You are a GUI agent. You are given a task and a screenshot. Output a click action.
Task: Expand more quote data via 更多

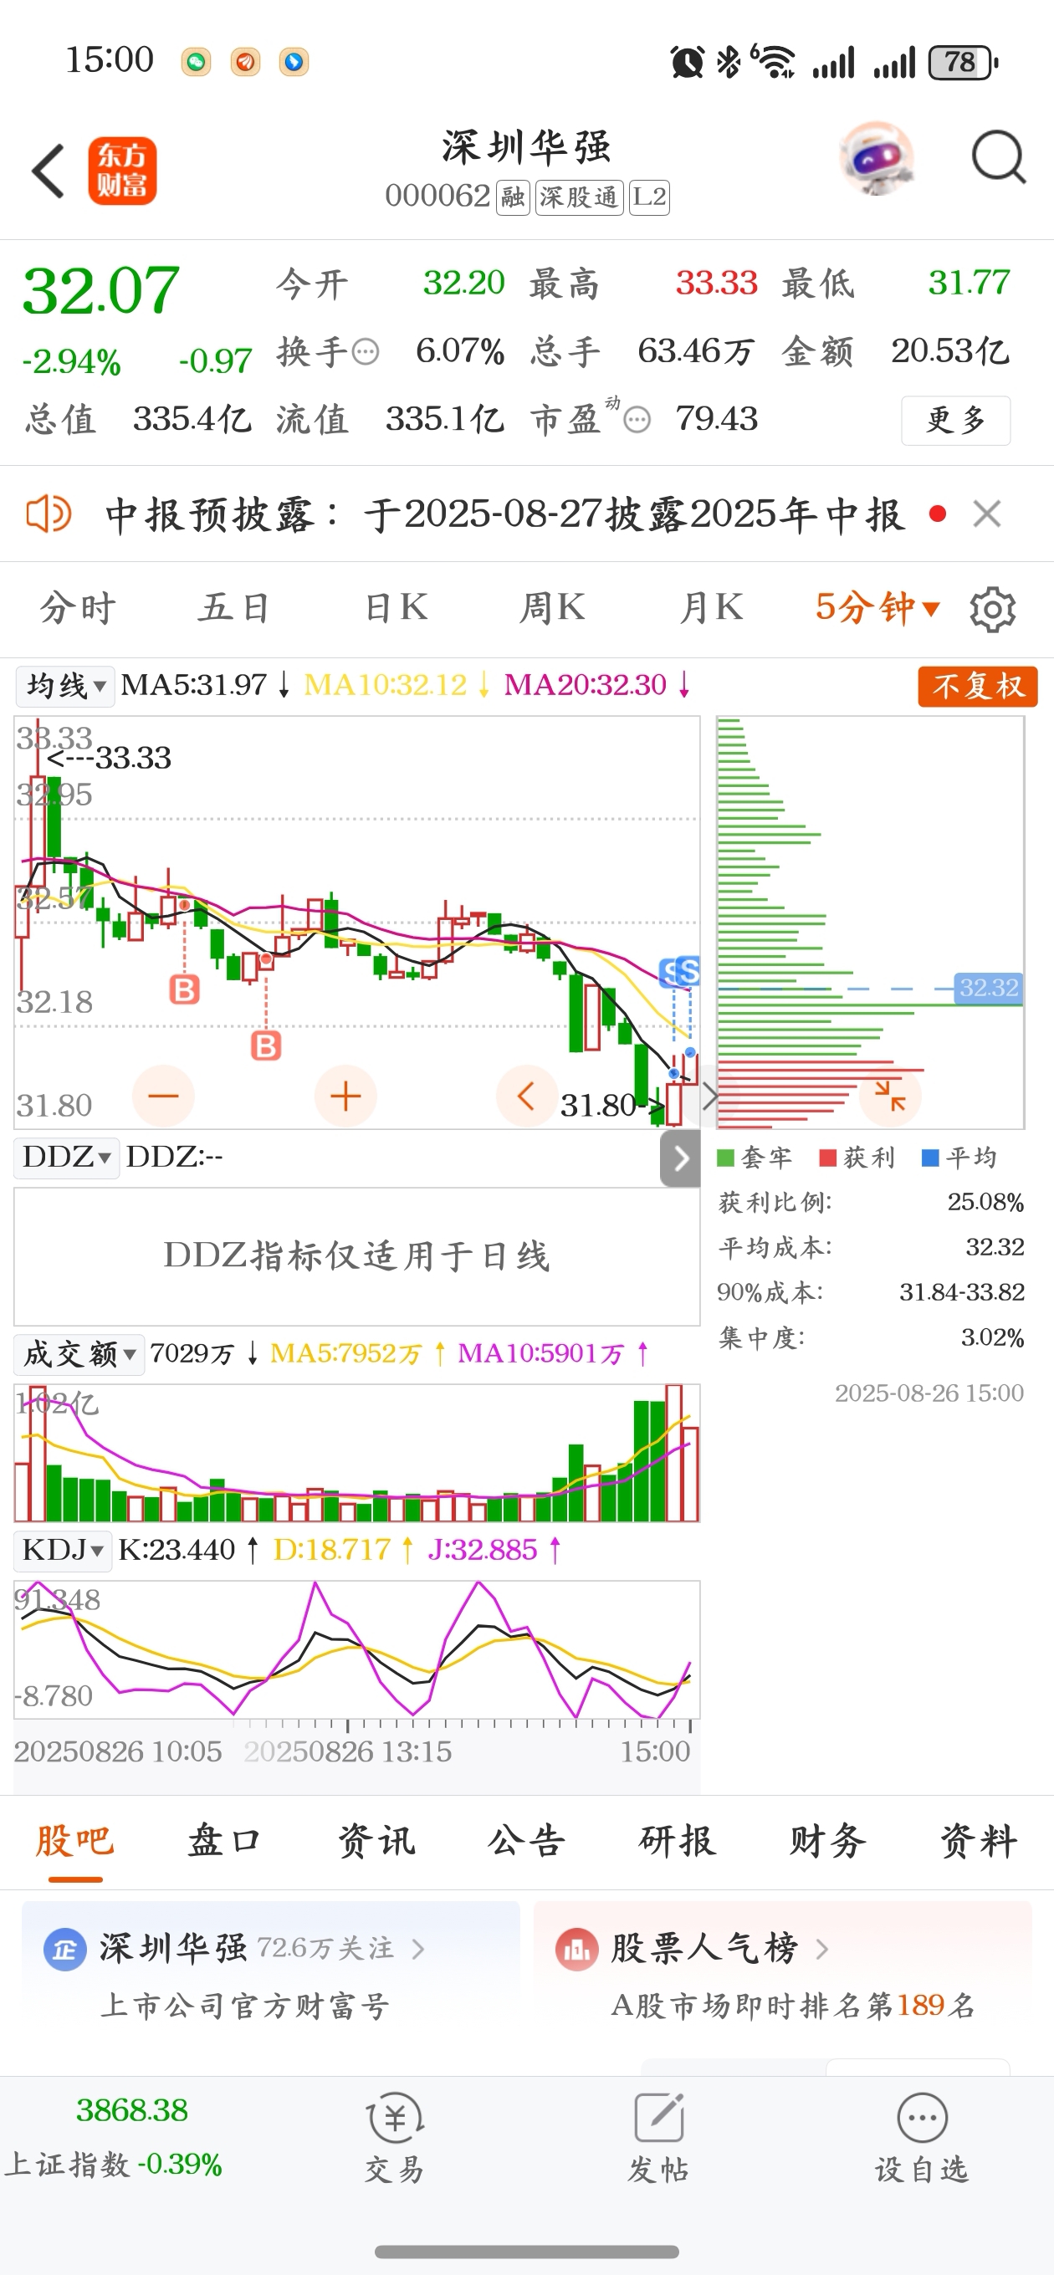pos(956,421)
